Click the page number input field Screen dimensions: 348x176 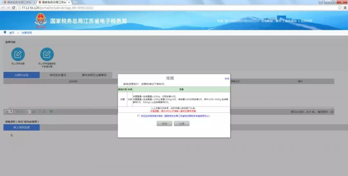coord(28,112)
